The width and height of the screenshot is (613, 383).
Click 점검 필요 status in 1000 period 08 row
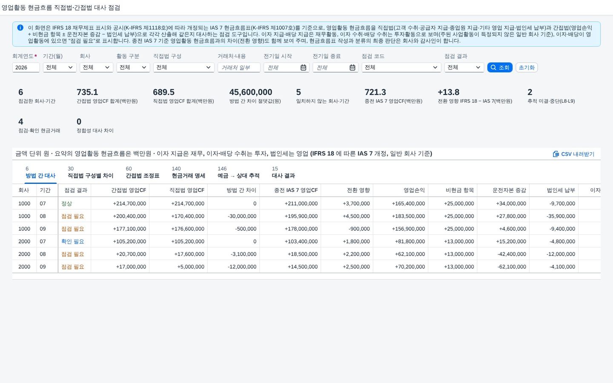(x=73, y=216)
